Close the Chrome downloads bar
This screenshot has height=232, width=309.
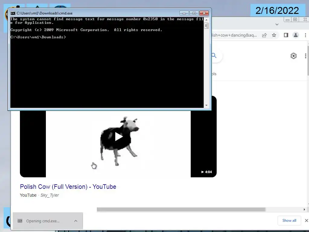[x=307, y=221]
